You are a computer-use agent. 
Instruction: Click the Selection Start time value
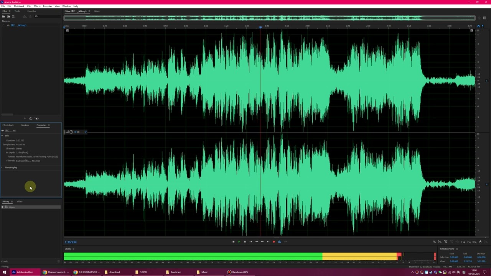click(x=454, y=257)
